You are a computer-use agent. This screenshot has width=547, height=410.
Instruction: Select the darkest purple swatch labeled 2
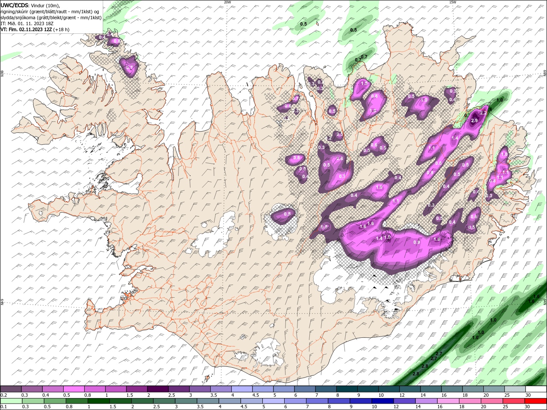point(157,389)
